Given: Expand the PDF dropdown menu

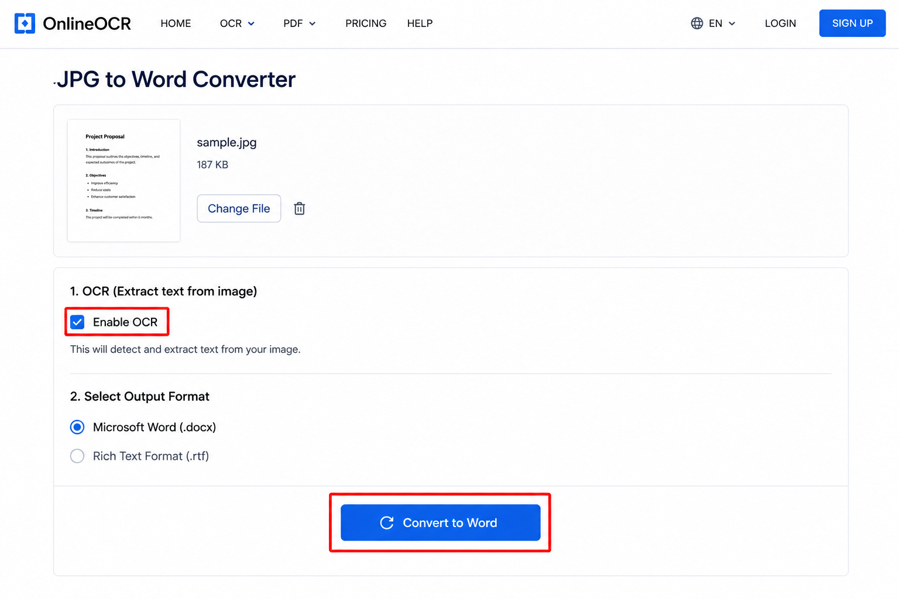Looking at the screenshot, I should (x=299, y=23).
